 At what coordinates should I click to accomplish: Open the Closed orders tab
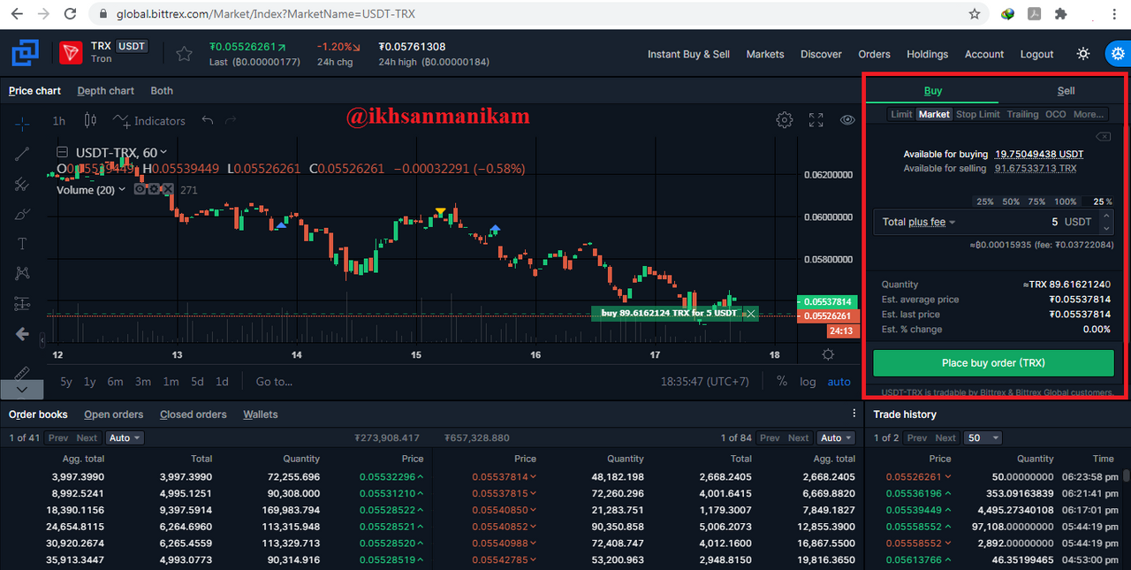tap(194, 414)
